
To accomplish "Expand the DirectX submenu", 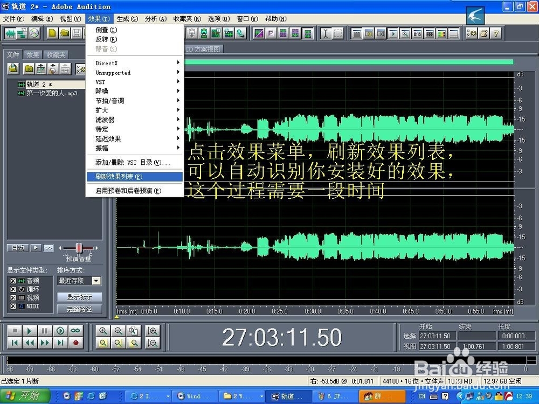I will pyautogui.click(x=135, y=63).
